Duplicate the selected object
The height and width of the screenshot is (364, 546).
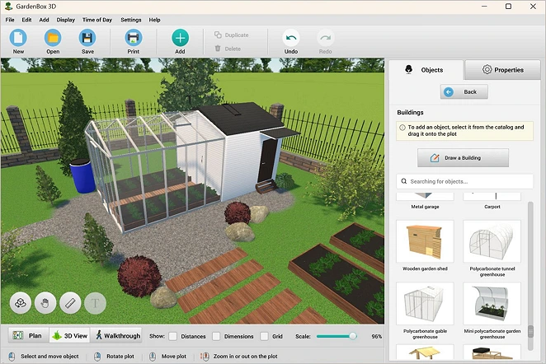[x=232, y=35]
